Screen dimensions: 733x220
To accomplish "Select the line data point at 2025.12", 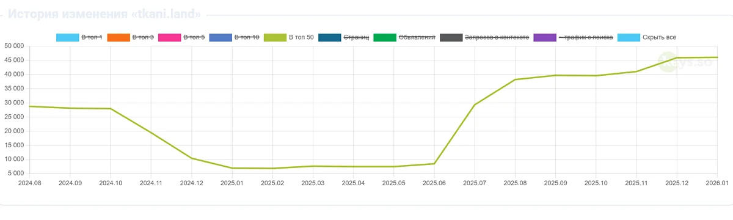I will (x=677, y=57).
